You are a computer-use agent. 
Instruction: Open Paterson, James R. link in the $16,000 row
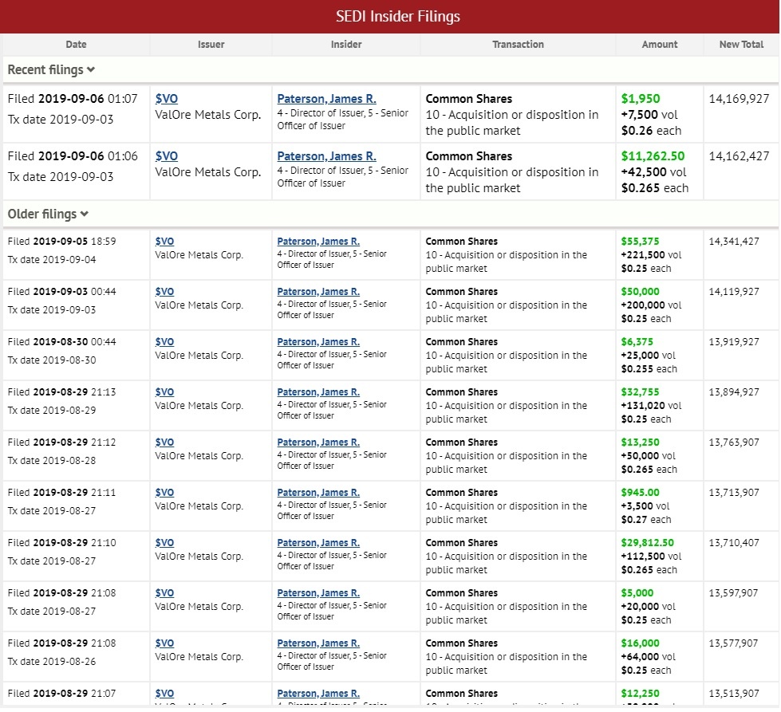[x=318, y=643]
